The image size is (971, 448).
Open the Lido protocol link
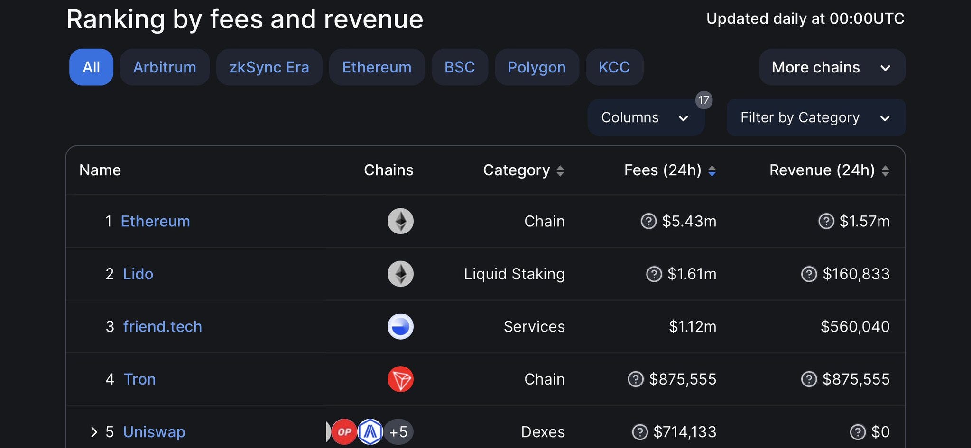[x=138, y=274]
